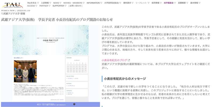Expand the TAUを知る menu
This screenshot has height=107, width=214.
[33, 3]
